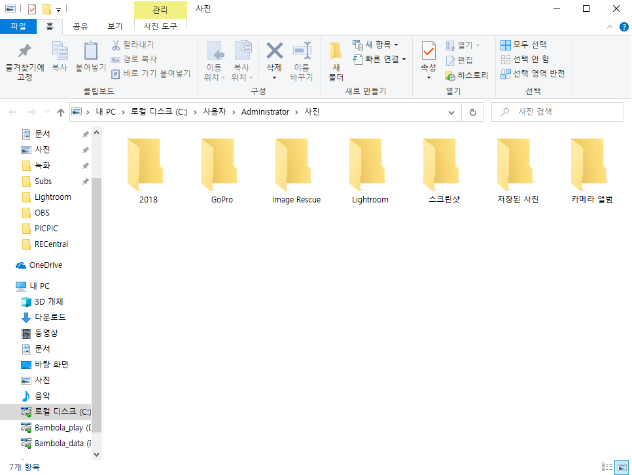Screen dimensions: 632x475
Task: Click the properties quick access toolbar icon
Action: [32, 9]
